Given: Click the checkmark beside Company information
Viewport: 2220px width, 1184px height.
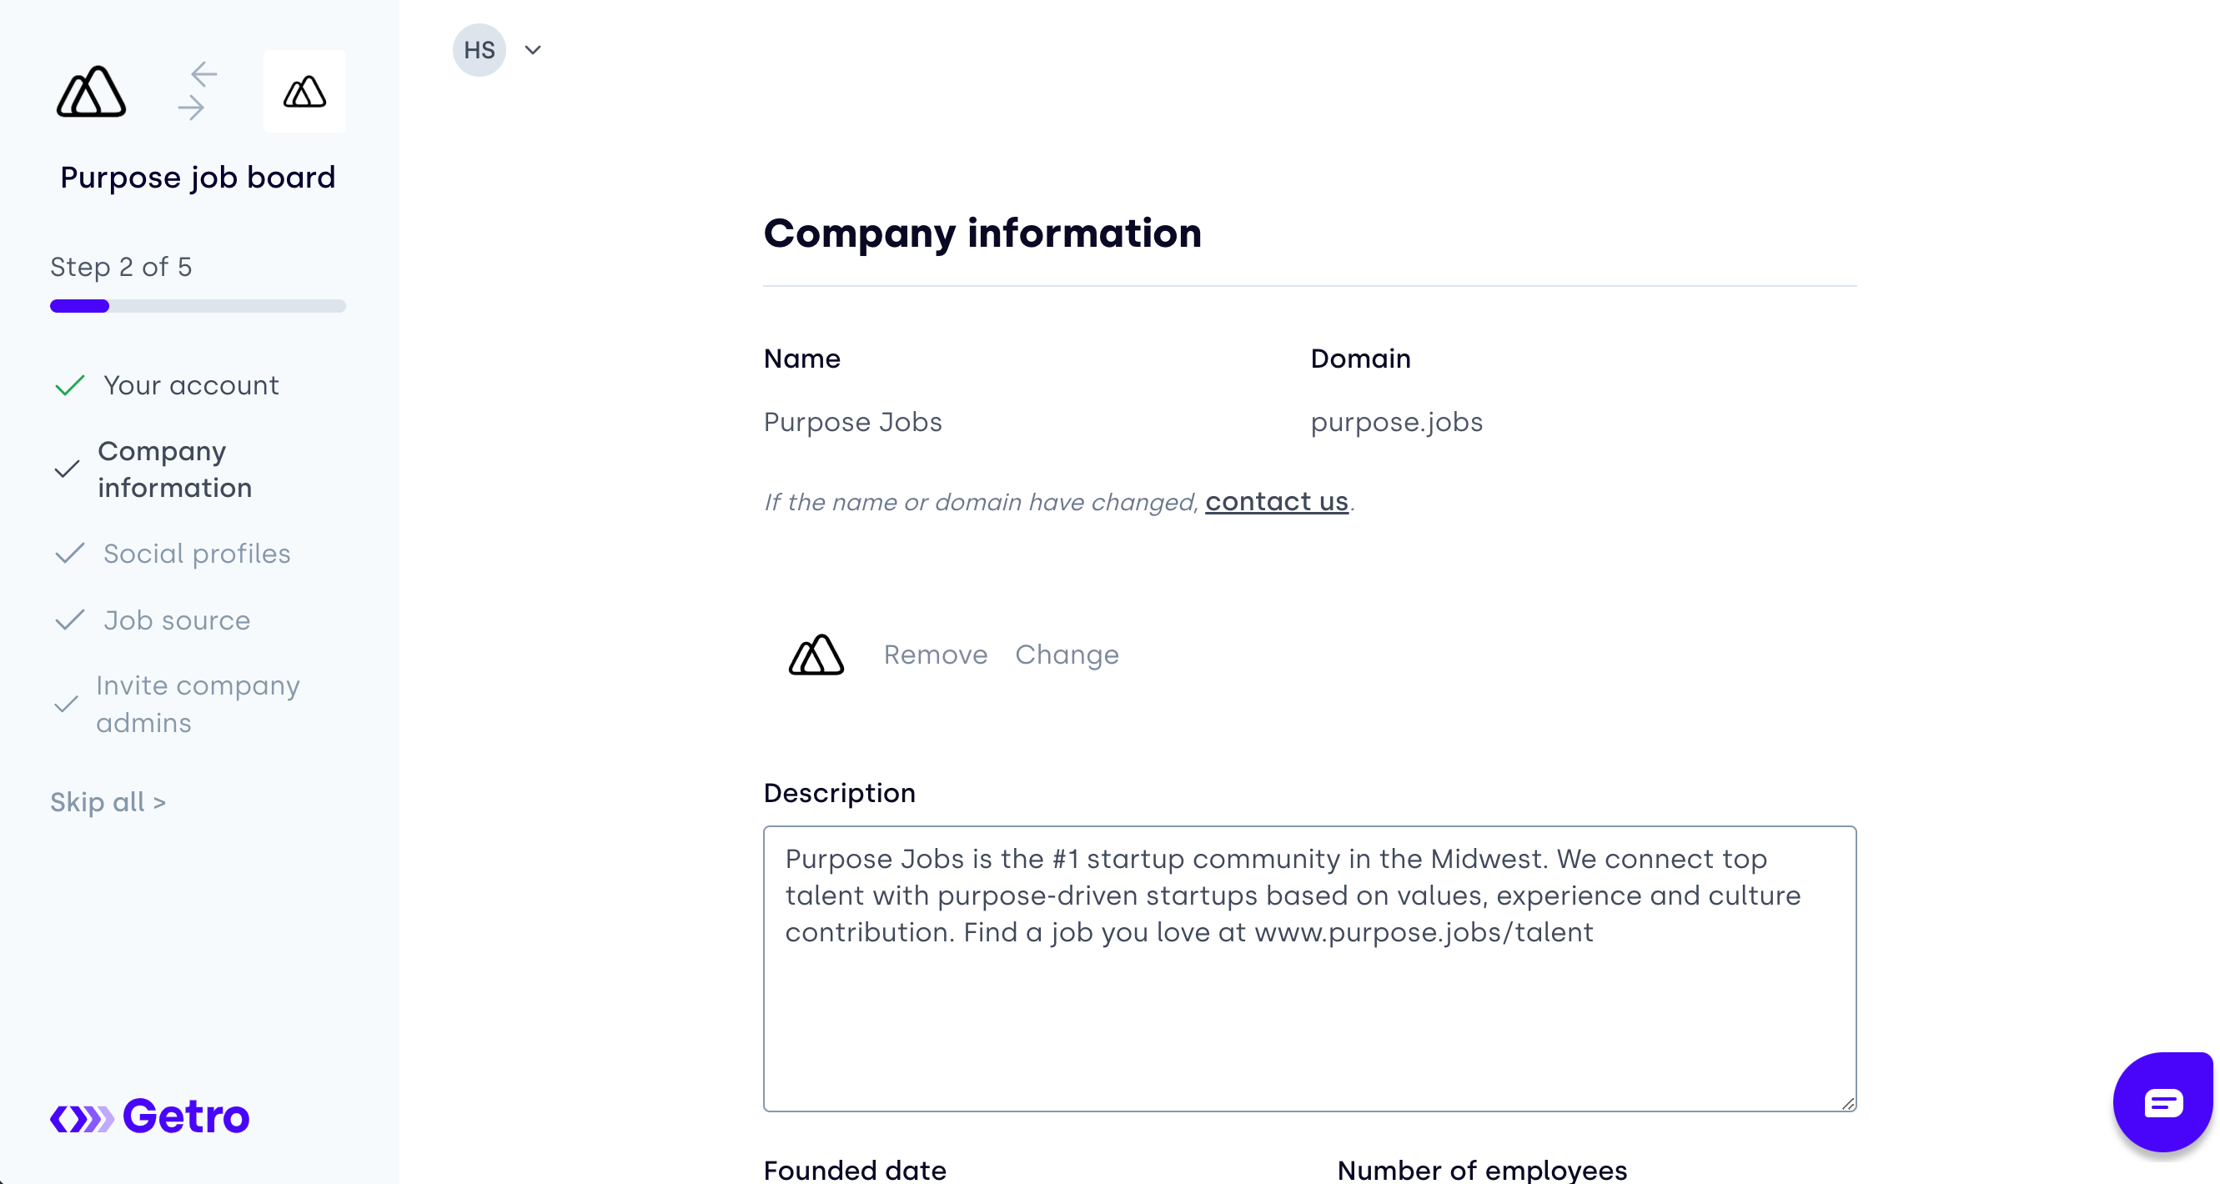Looking at the screenshot, I should click(x=67, y=469).
